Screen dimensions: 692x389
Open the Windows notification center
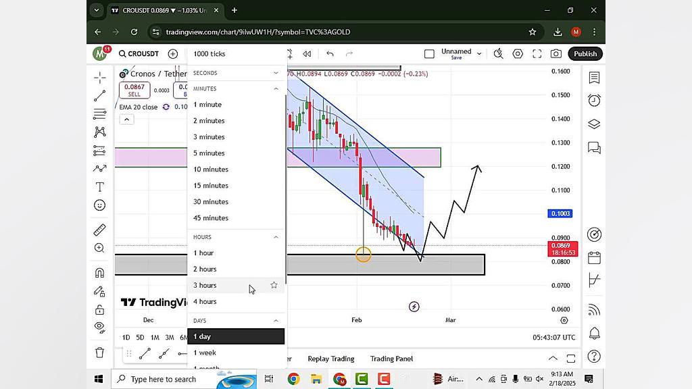(589, 379)
